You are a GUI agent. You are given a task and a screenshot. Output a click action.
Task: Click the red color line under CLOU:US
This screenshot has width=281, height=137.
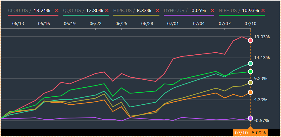[x=33, y=15]
